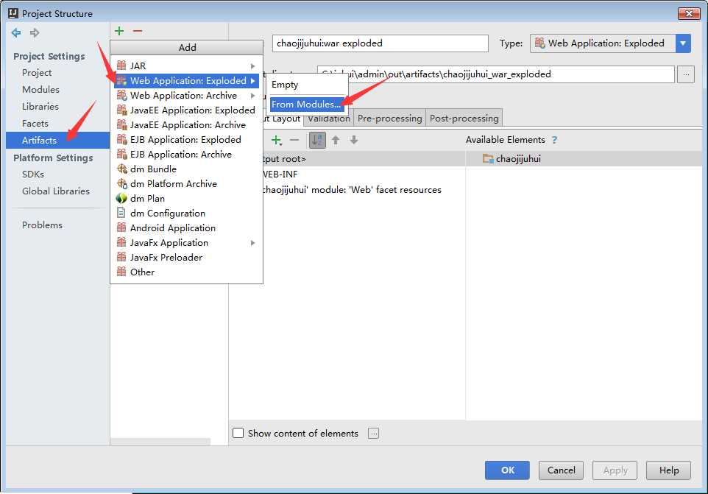
Task: Select From Modules... submenu option
Action: [307, 104]
